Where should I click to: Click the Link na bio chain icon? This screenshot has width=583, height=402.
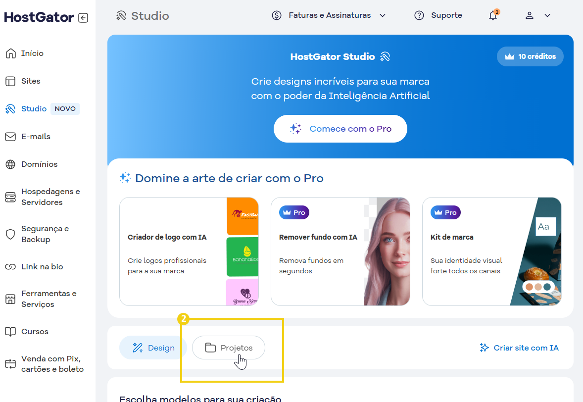coord(10,267)
